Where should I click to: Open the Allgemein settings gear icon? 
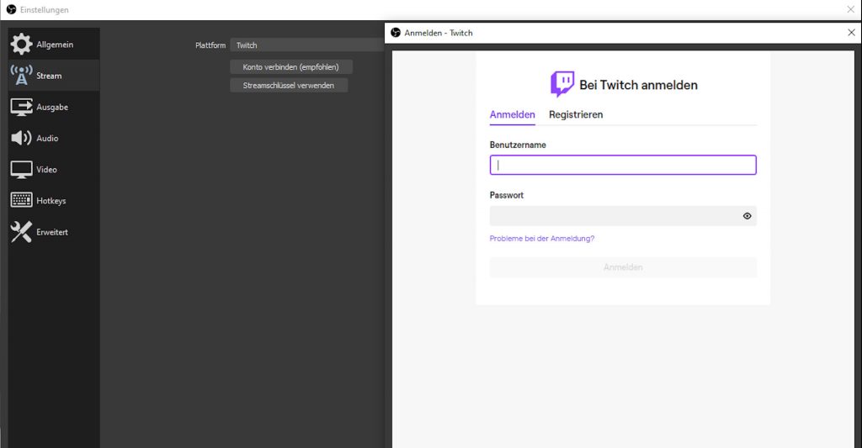(21, 44)
